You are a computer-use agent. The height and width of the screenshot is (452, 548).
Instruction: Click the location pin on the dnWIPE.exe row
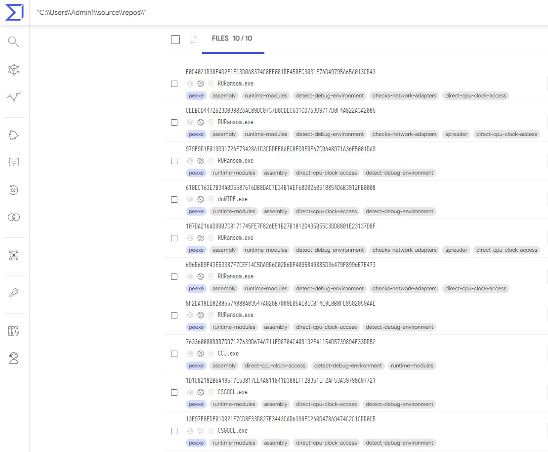pos(211,199)
